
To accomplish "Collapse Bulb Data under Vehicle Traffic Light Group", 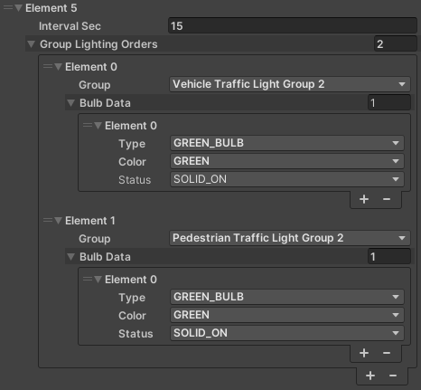I will (x=70, y=103).
